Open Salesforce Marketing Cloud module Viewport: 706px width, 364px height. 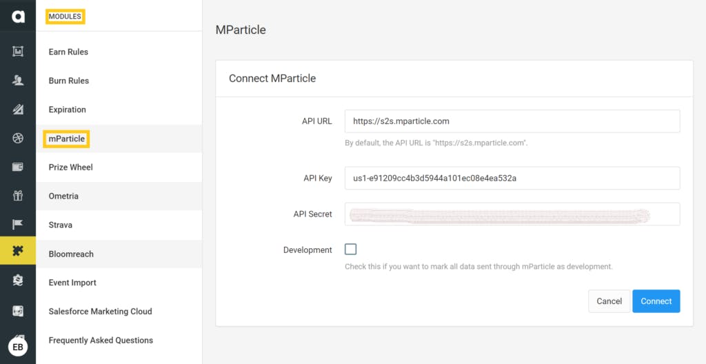pyautogui.click(x=119, y=312)
